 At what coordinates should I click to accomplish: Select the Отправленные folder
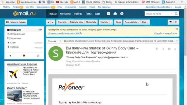pos(18,34)
